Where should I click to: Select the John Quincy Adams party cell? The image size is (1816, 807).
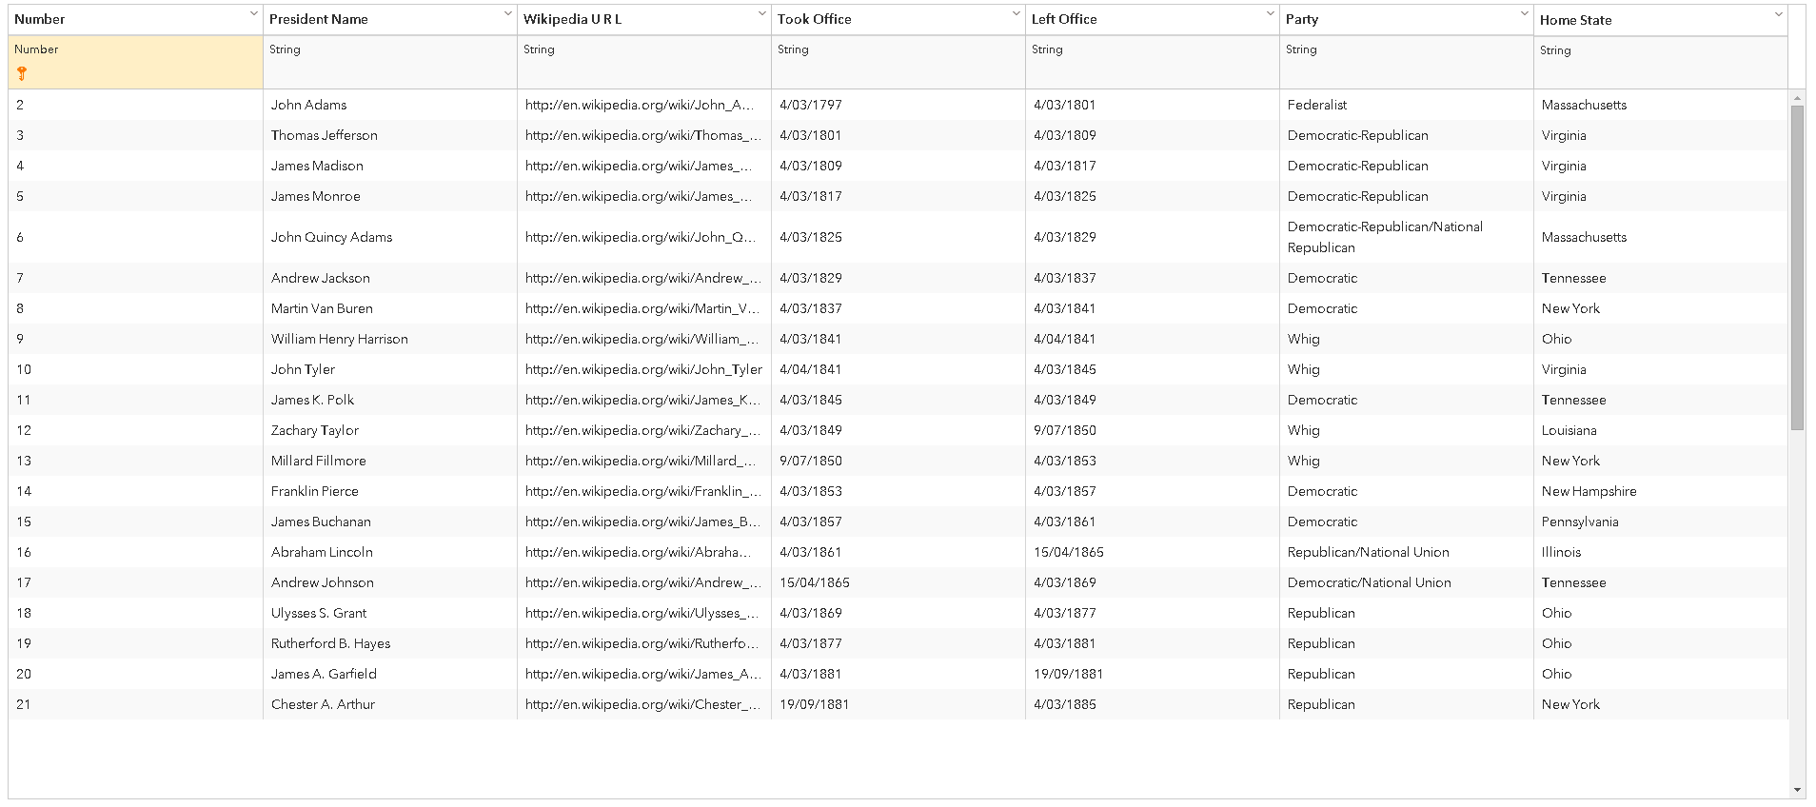(1385, 237)
